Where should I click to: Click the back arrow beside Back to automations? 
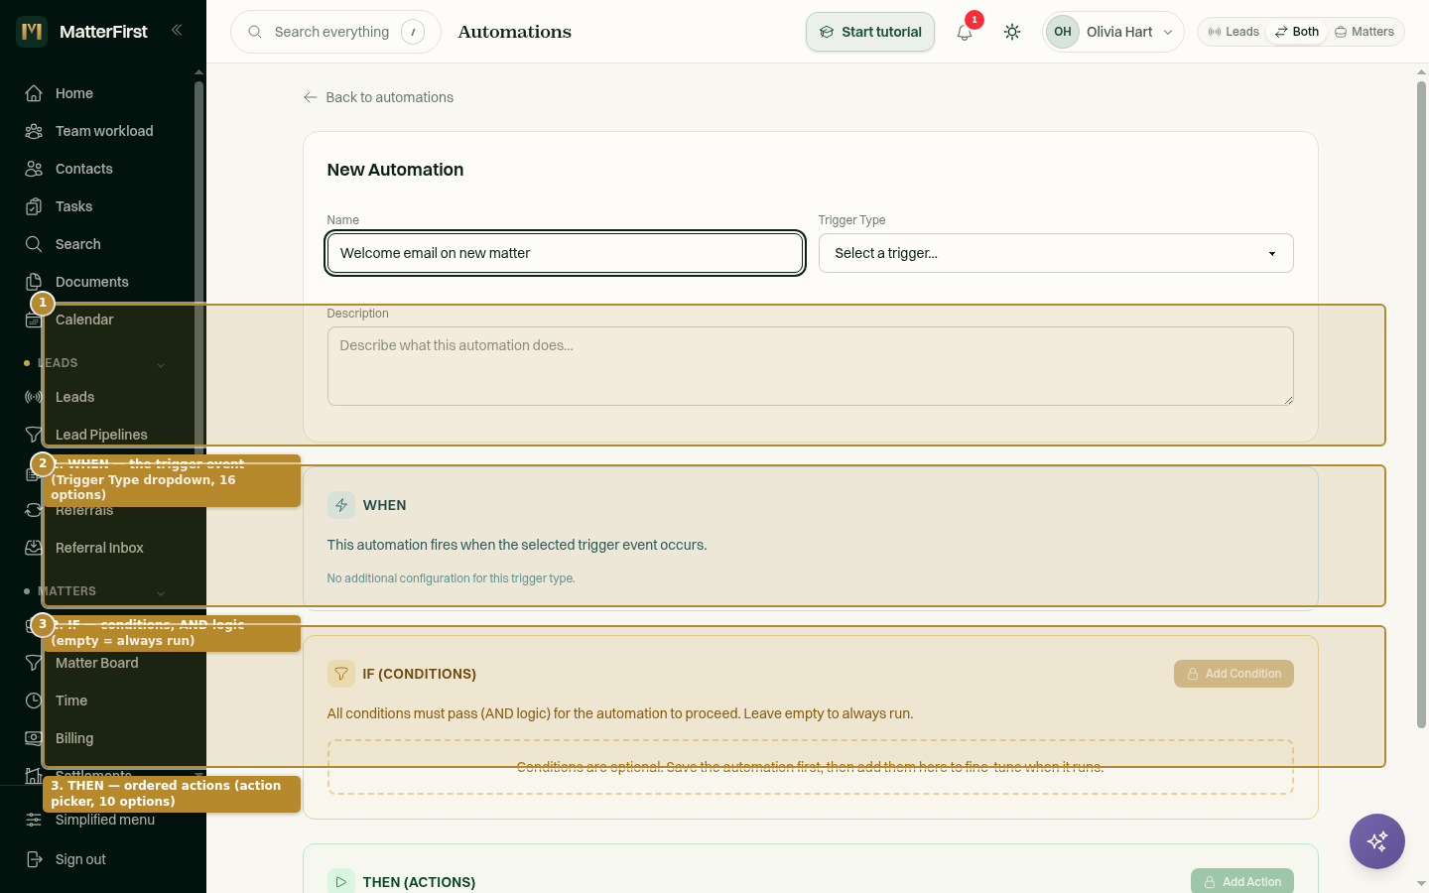311,97
